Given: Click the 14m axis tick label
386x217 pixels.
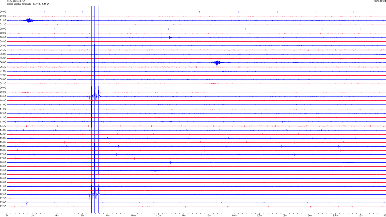Looking at the screenshot, I should [184, 215].
